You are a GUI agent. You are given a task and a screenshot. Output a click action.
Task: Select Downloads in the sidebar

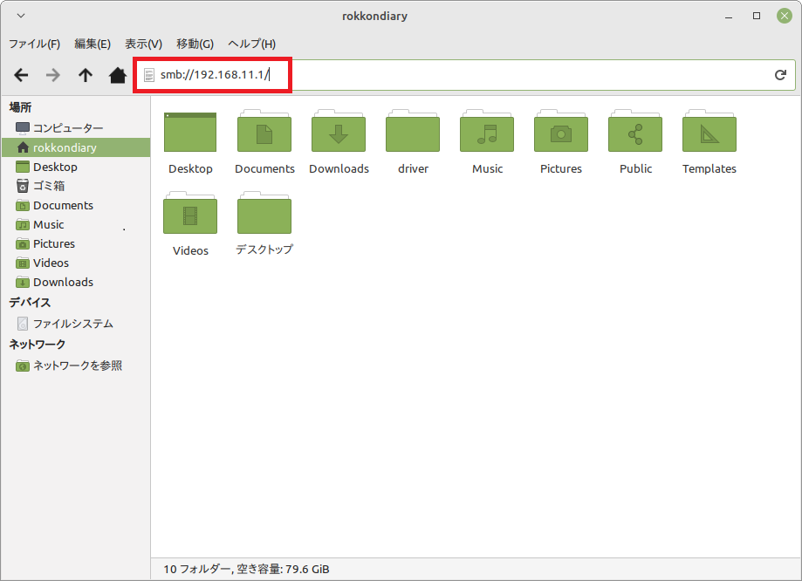[x=76, y=282]
